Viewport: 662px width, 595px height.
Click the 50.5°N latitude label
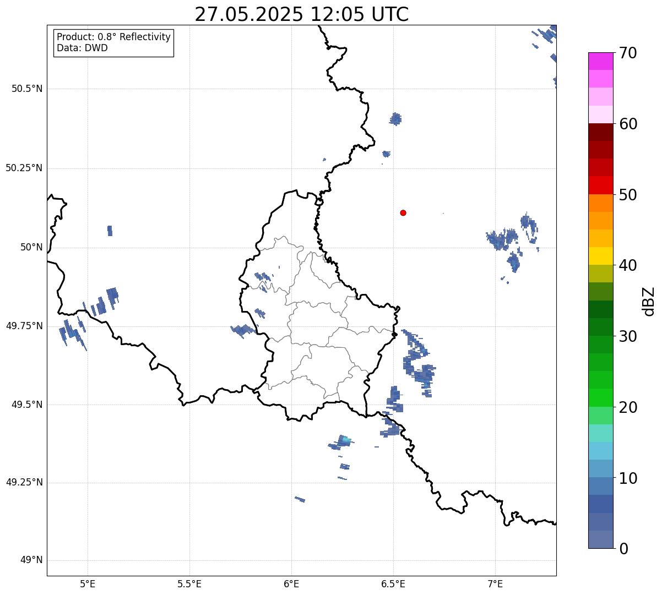click(27, 89)
